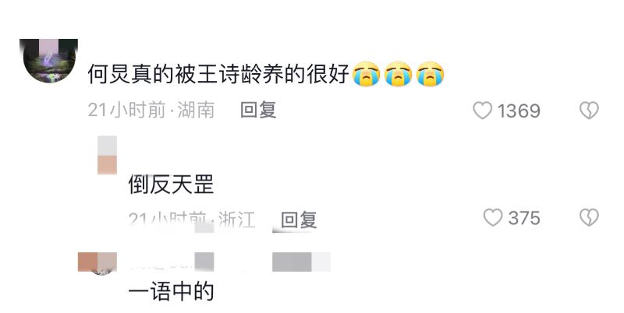Like the 倒反天罡 reply heart icon
This screenshot has height=313, width=624.
click(x=493, y=218)
